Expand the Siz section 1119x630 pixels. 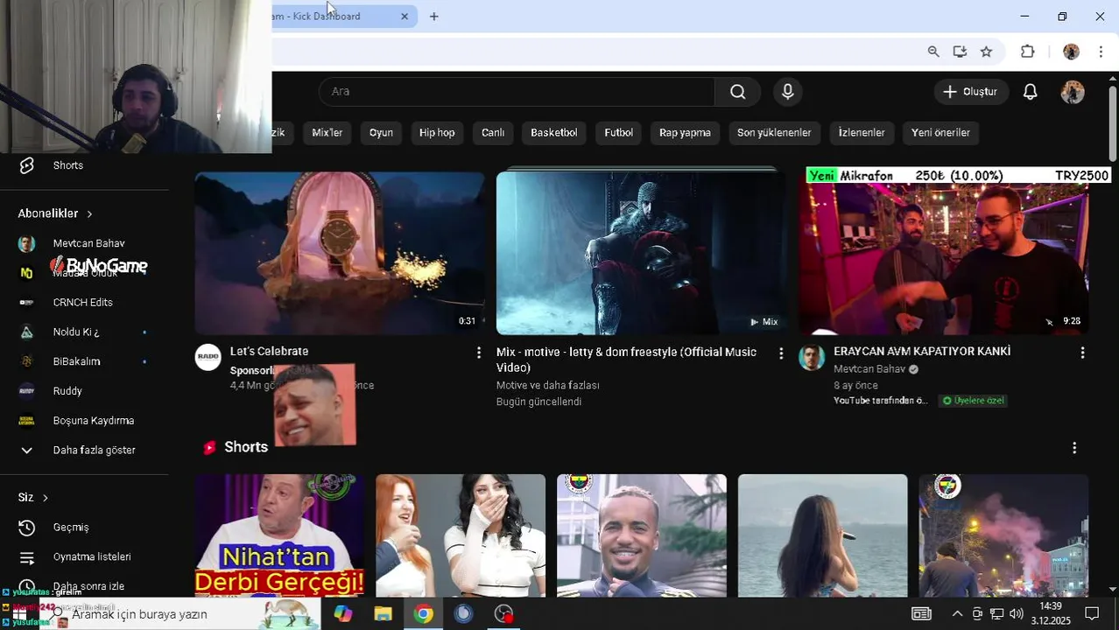click(33, 497)
